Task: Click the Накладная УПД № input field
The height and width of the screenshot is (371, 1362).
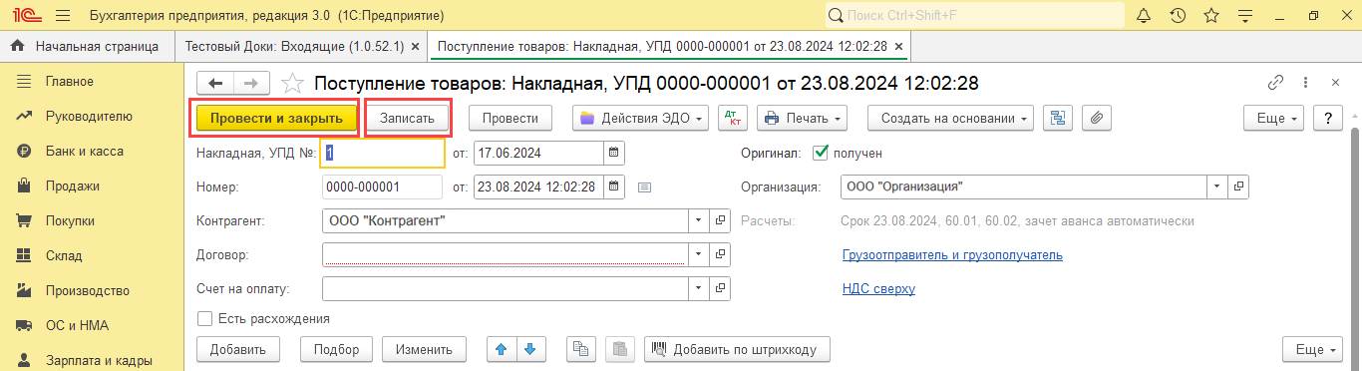Action: pyautogui.click(x=383, y=153)
